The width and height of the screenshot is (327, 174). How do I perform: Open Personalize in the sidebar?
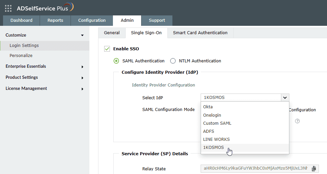pos(21,56)
